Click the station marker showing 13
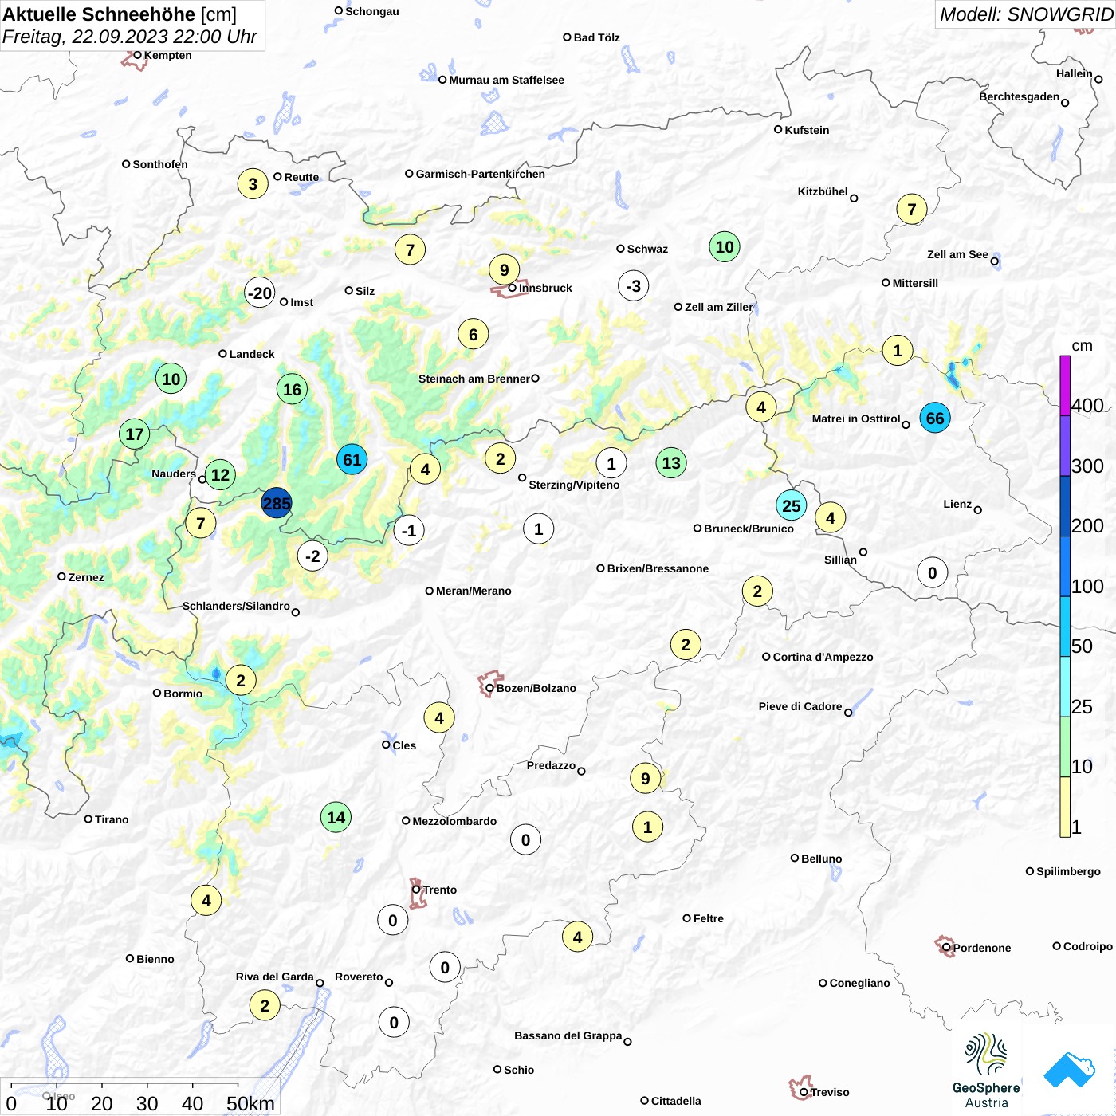Image resolution: width=1116 pixels, height=1116 pixels. pyautogui.click(x=672, y=463)
